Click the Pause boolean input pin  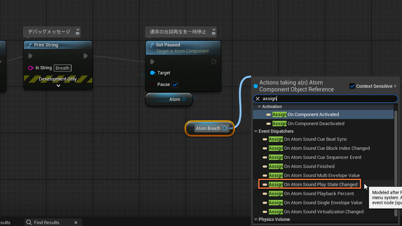(x=152, y=84)
